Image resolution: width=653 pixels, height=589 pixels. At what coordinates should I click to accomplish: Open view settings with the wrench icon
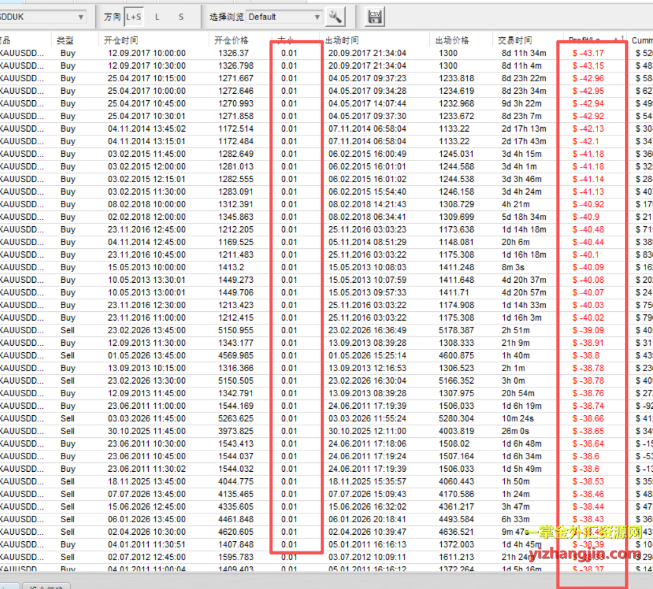335,17
